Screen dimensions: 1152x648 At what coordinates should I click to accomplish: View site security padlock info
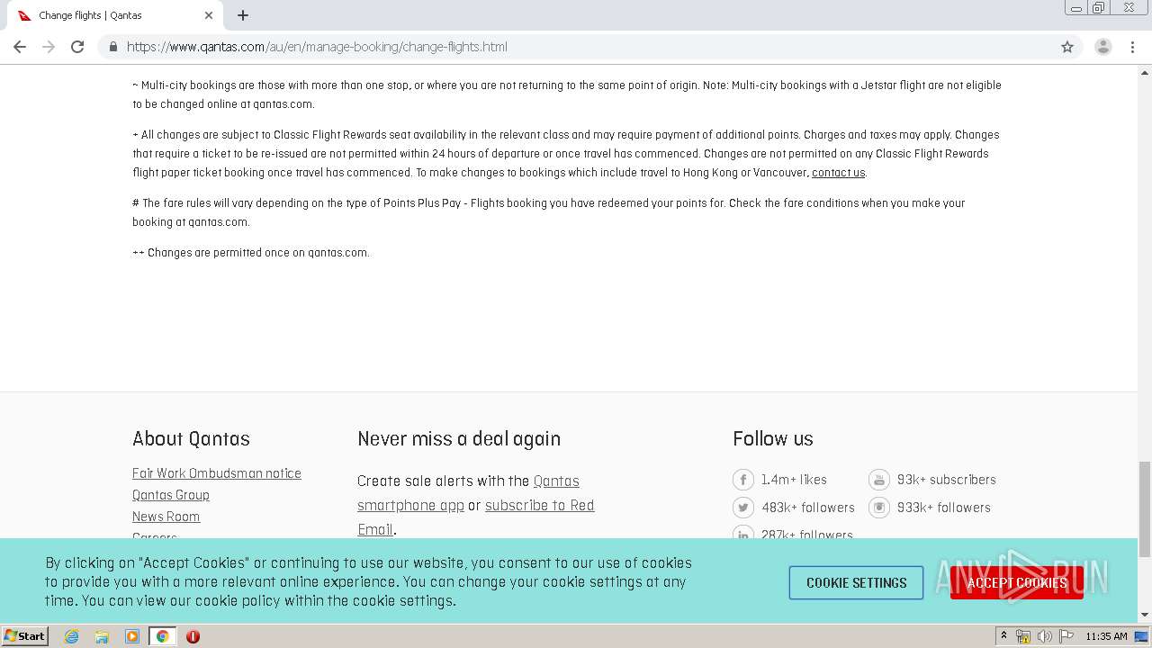coord(112,47)
